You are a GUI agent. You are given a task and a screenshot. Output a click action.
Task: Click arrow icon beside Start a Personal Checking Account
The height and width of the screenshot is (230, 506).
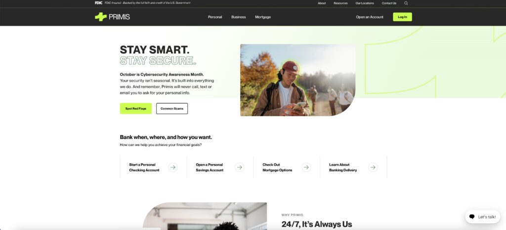click(173, 167)
